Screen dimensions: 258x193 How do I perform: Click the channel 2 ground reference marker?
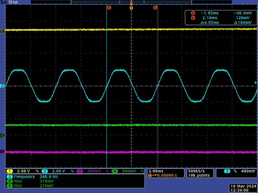pos(2,87)
